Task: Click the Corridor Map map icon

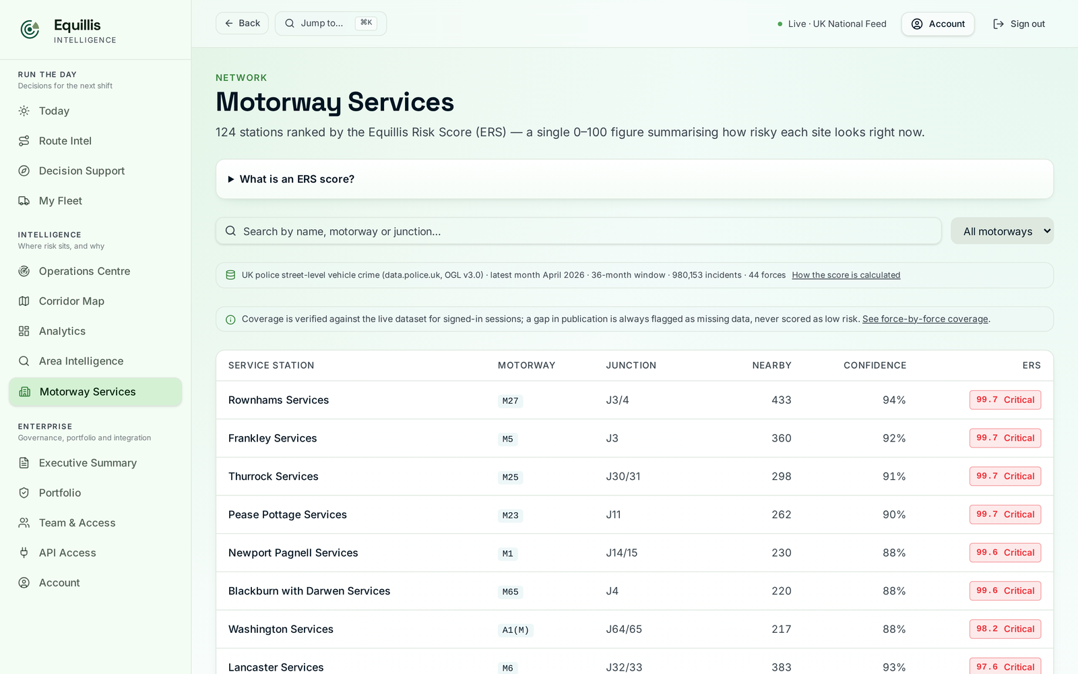Action: pos(24,301)
